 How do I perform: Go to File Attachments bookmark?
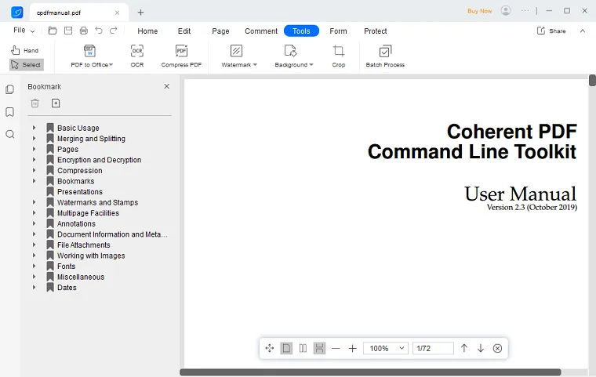point(84,245)
